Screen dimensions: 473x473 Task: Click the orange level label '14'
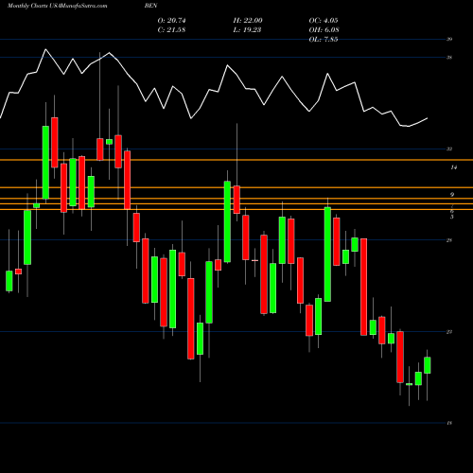[453, 167]
